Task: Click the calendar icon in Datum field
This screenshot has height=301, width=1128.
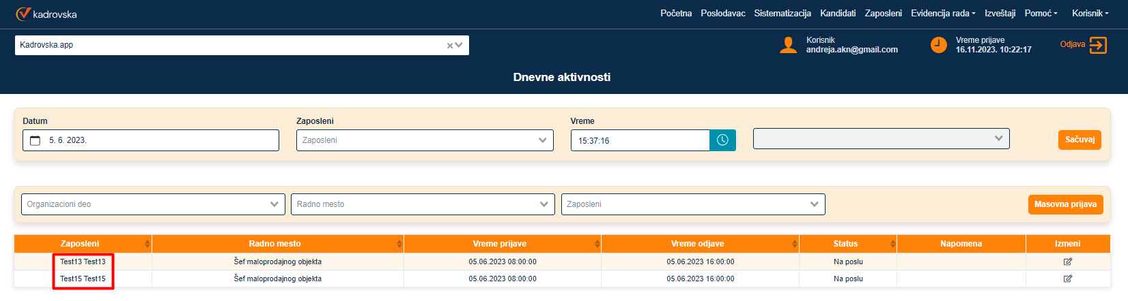Action: click(x=36, y=141)
